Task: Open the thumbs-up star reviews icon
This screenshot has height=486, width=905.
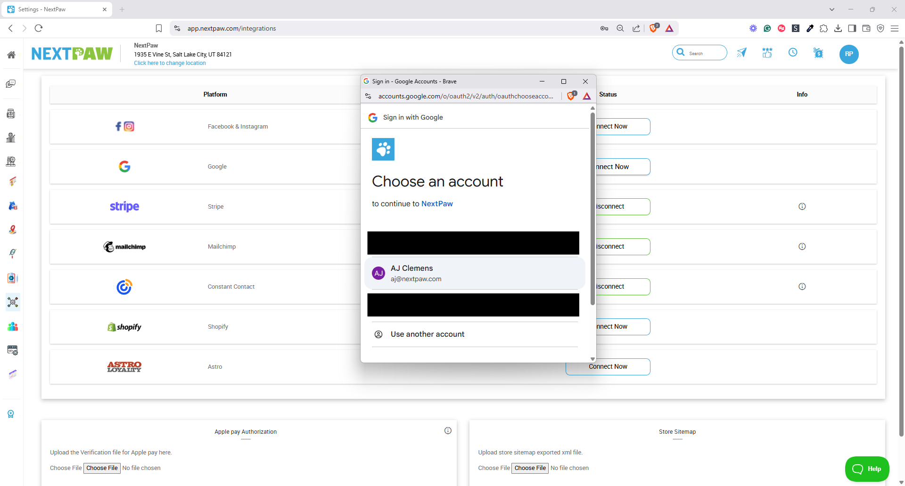Action: 767,52
